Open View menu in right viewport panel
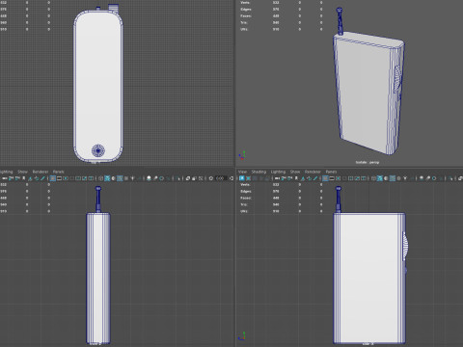The height and width of the screenshot is (347, 463). [242, 172]
